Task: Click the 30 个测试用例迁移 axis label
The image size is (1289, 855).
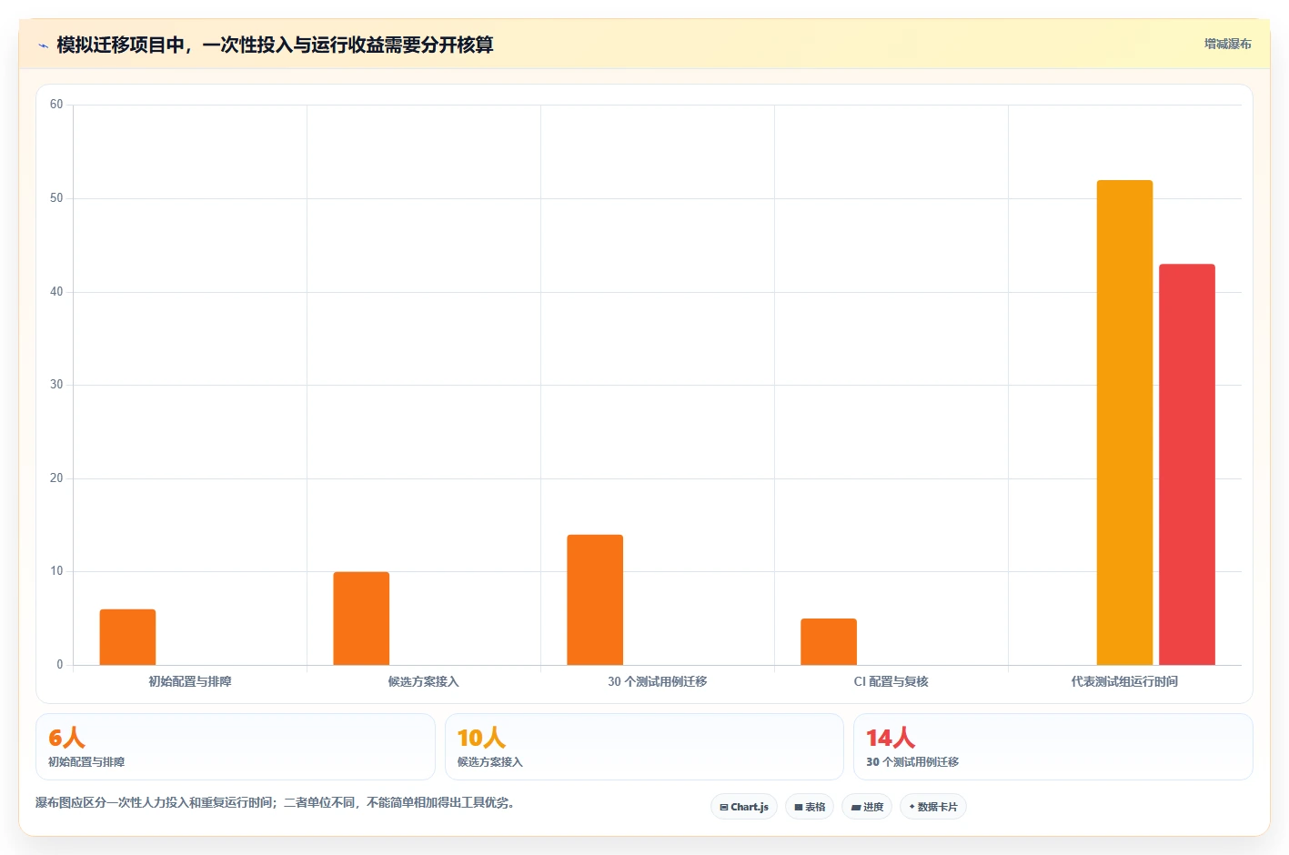Action: pos(658,681)
